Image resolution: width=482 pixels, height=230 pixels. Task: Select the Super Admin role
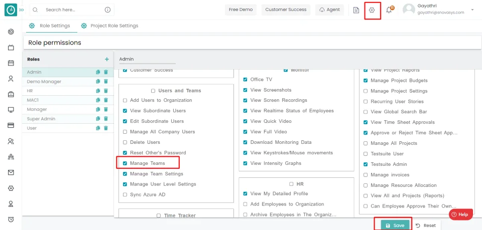pyautogui.click(x=41, y=119)
